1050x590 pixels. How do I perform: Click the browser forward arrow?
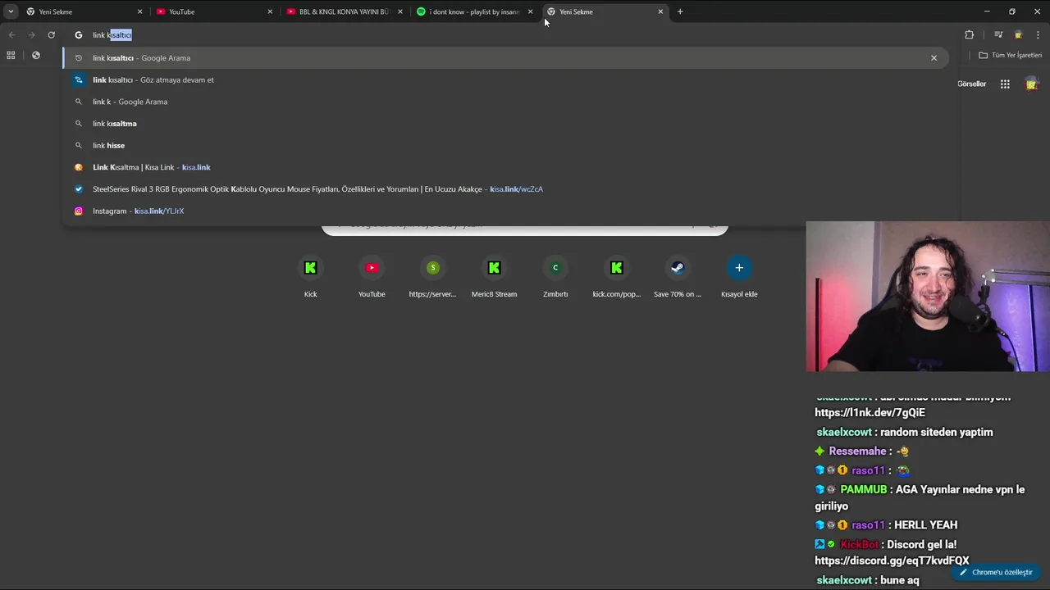point(31,34)
